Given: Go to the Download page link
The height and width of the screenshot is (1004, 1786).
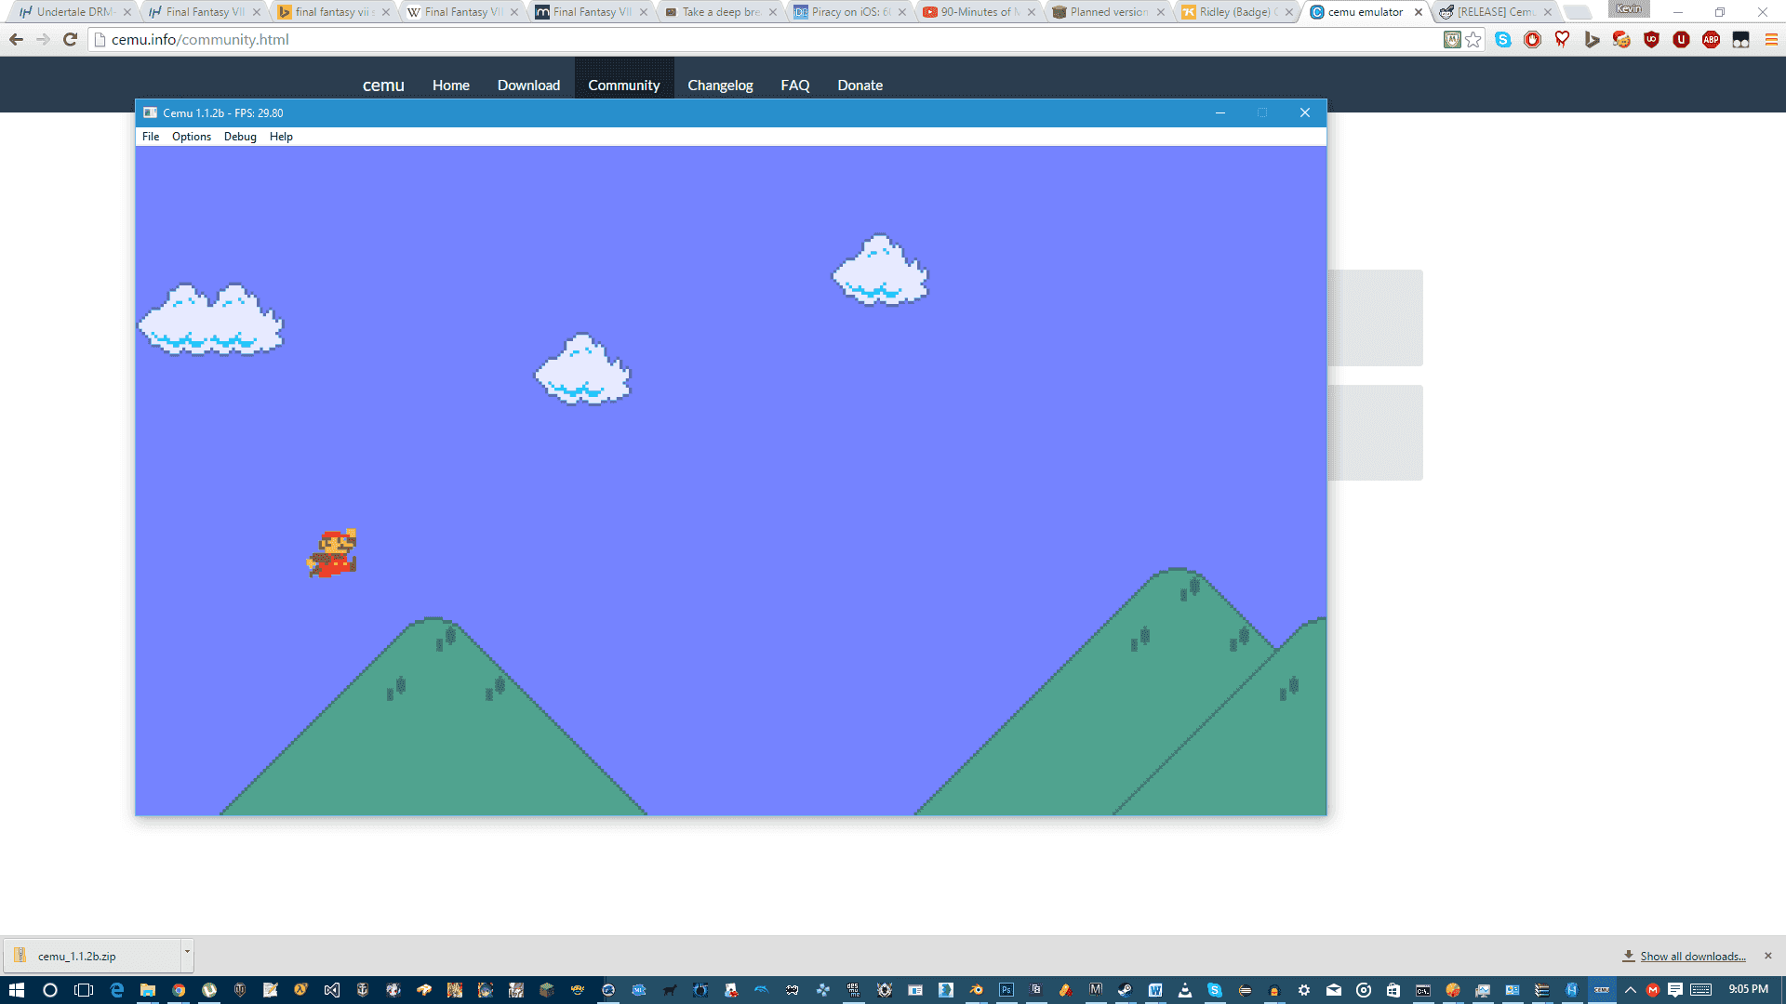Looking at the screenshot, I should point(528,86).
